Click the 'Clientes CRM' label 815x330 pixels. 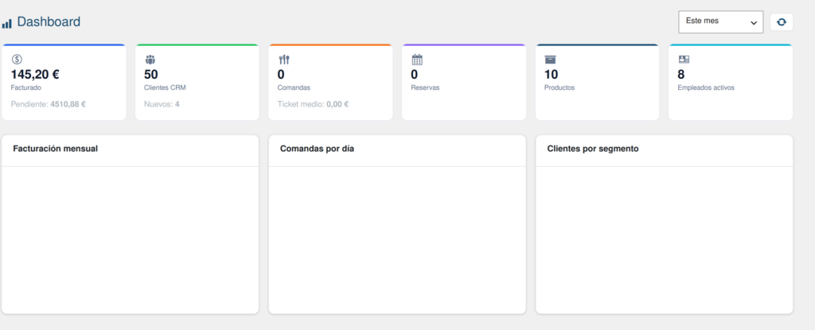click(x=165, y=87)
